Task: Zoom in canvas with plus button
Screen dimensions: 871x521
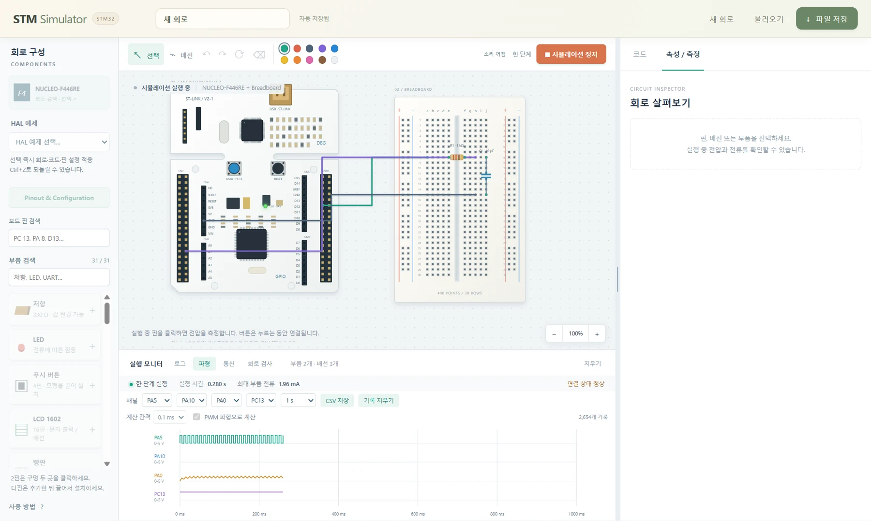Action: (x=597, y=334)
